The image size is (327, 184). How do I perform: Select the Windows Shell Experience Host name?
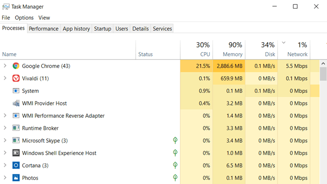click(59, 153)
